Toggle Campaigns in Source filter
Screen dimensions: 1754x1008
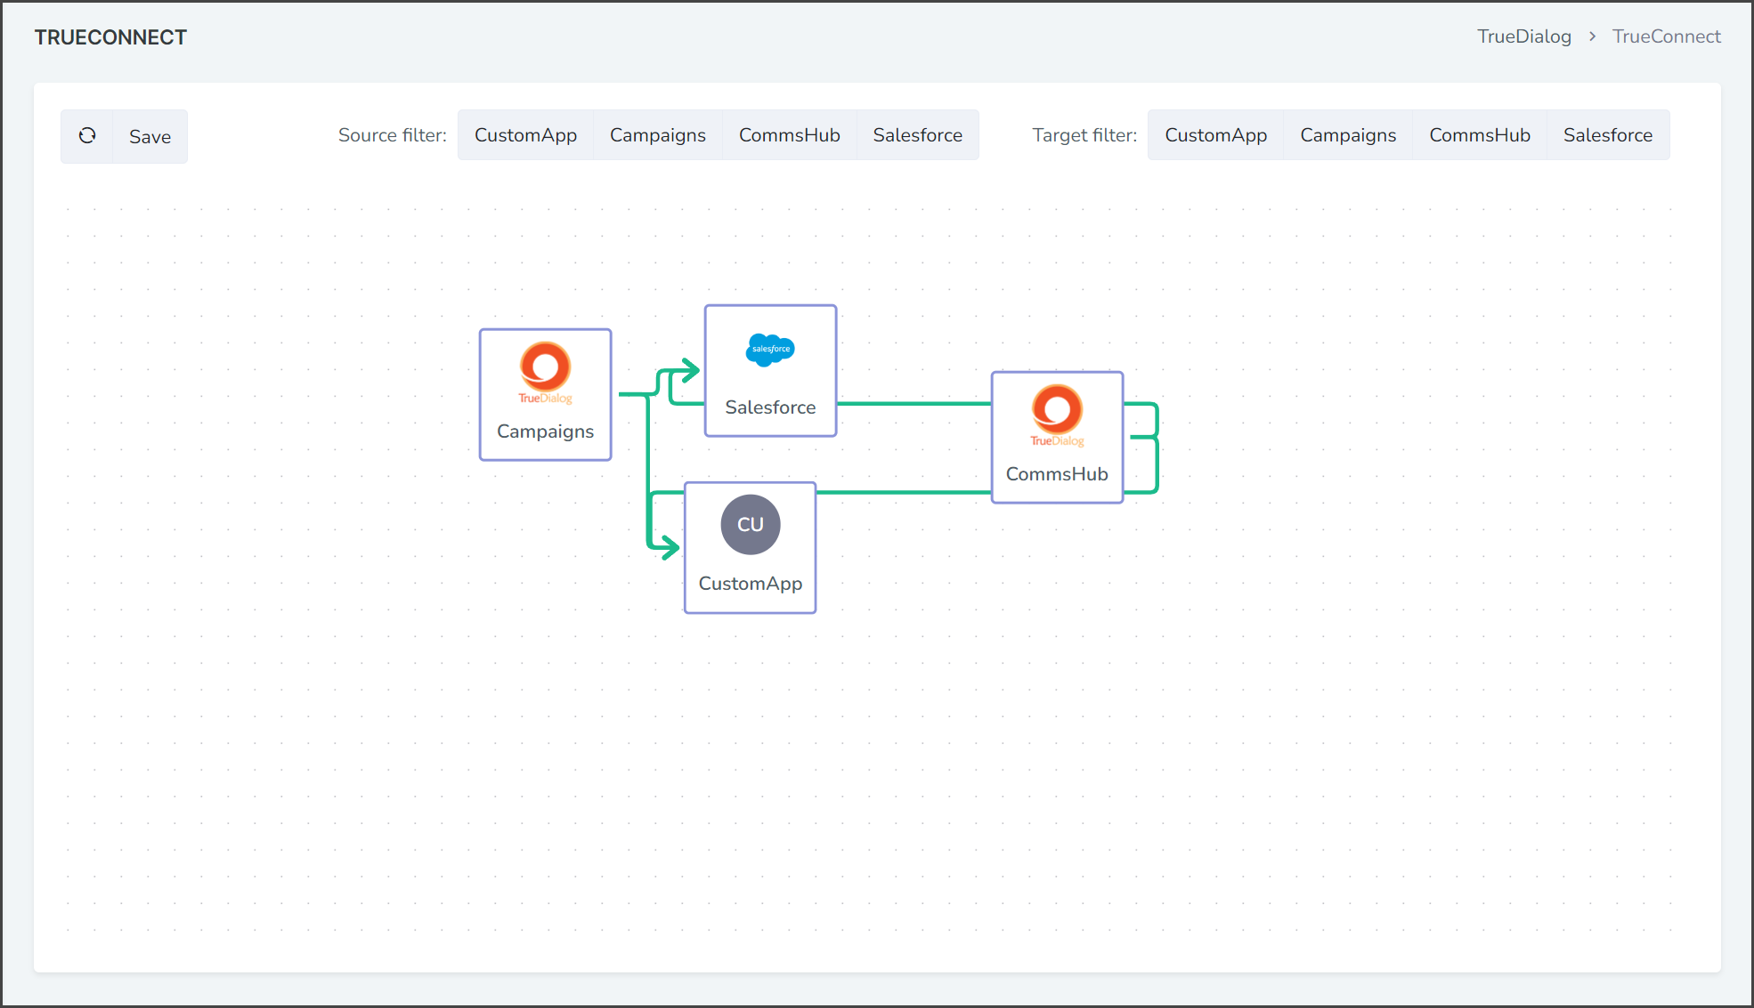[x=658, y=135]
